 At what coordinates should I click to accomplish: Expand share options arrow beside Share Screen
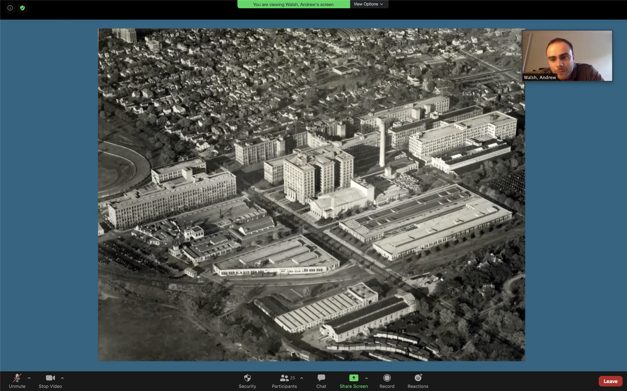click(x=366, y=378)
